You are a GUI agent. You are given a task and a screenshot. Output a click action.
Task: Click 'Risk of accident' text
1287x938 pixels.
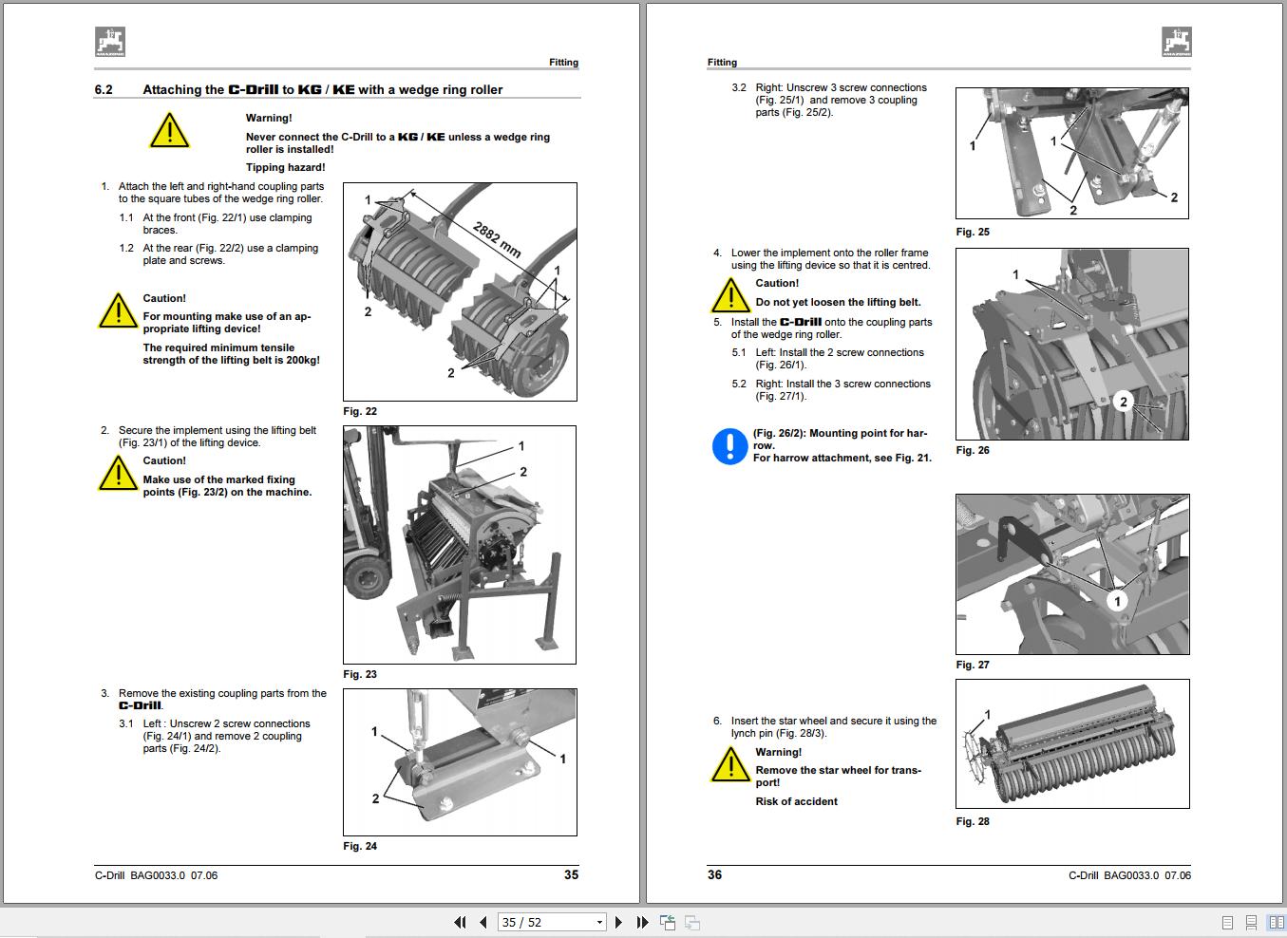(x=796, y=801)
